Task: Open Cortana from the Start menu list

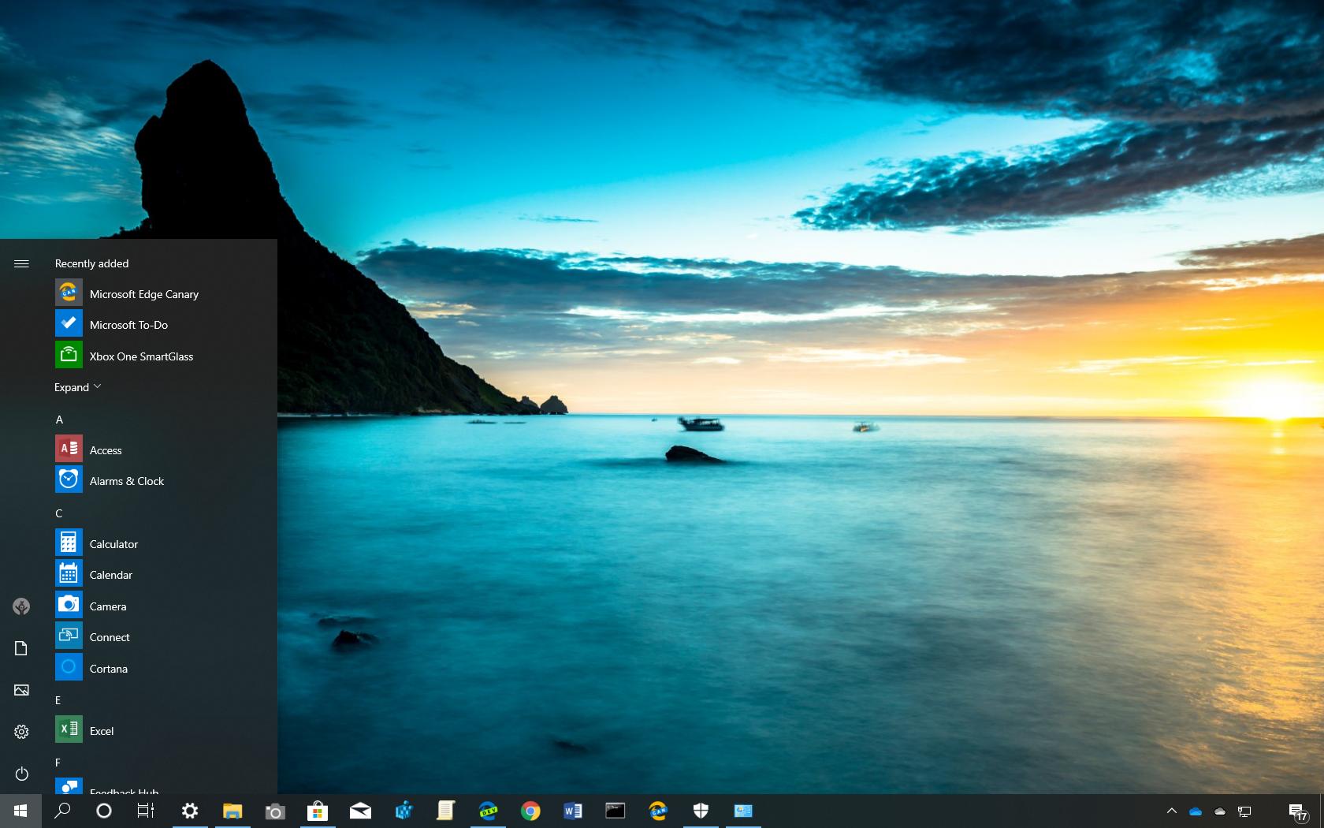Action: coord(108,668)
